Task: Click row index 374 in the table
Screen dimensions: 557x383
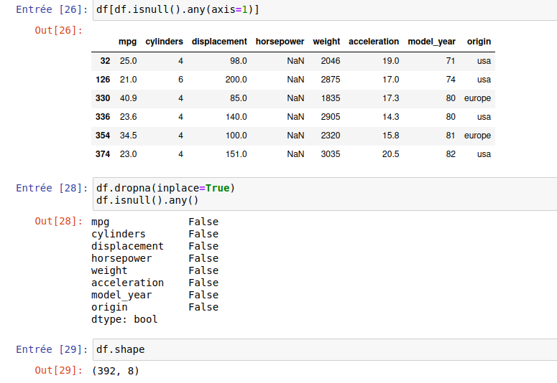Action: pyautogui.click(x=103, y=154)
